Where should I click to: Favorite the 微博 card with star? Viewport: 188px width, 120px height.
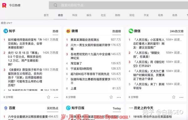point(111,97)
